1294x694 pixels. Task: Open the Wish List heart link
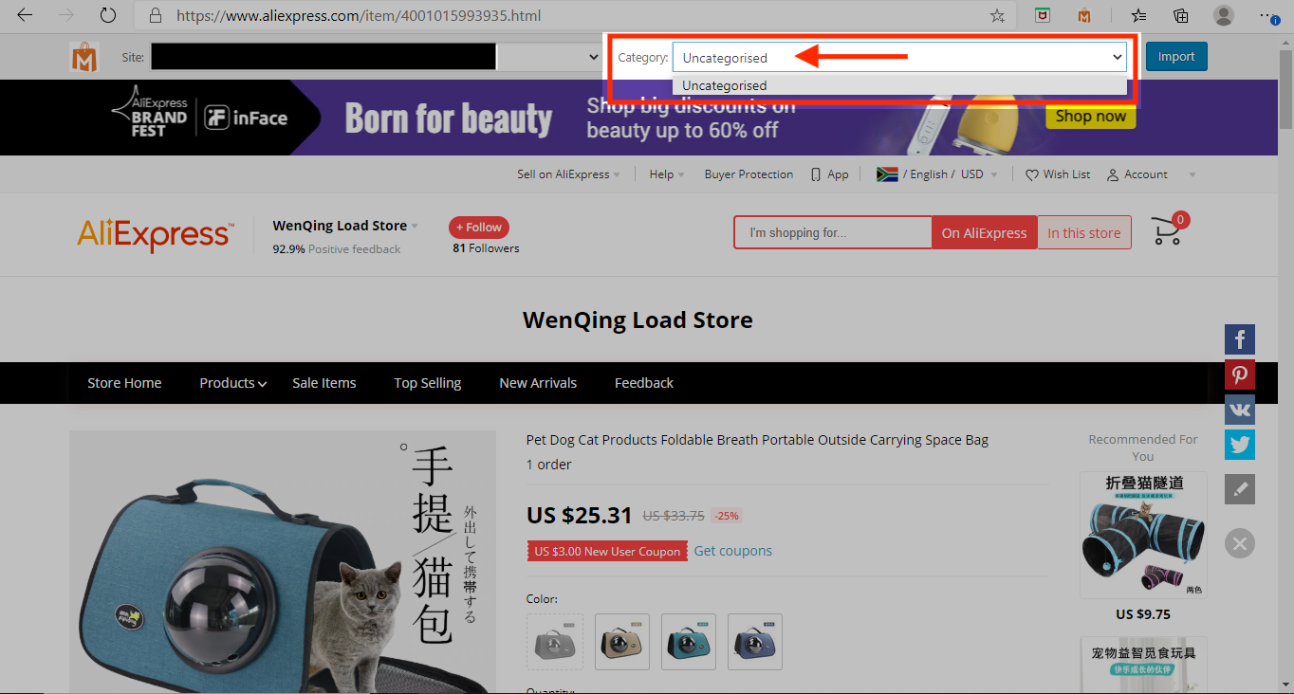click(x=1058, y=174)
